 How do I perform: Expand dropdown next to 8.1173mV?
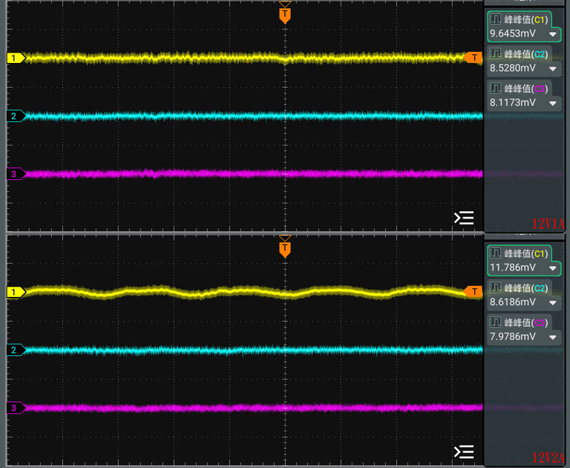pyautogui.click(x=552, y=103)
